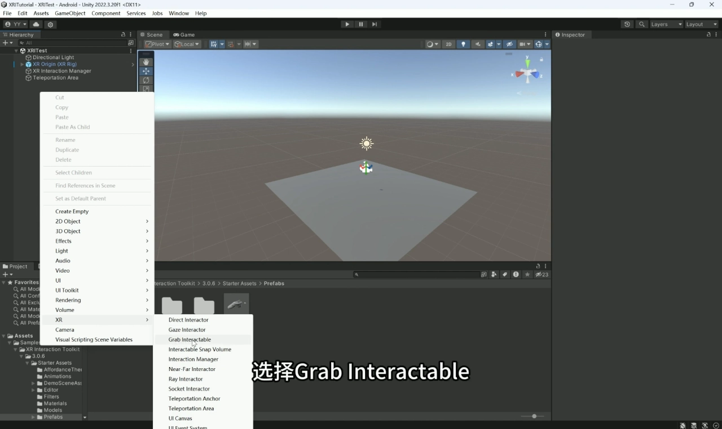
Task: Collapse the Assets folder tree
Action: pos(4,336)
